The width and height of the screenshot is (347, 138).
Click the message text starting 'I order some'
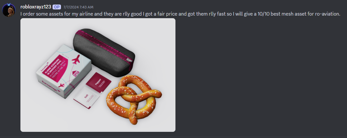point(180,14)
